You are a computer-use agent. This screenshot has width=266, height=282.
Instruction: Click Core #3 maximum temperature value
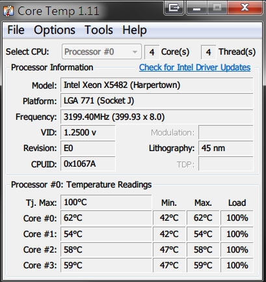coord(203,265)
